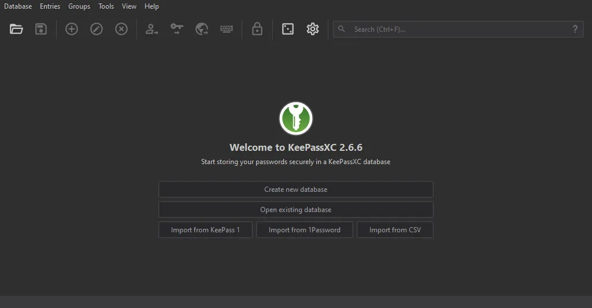
Task: Open the Groups menu
Action: [x=79, y=6]
